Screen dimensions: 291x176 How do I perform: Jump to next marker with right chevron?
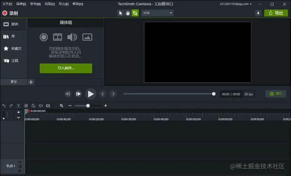(x=113, y=94)
